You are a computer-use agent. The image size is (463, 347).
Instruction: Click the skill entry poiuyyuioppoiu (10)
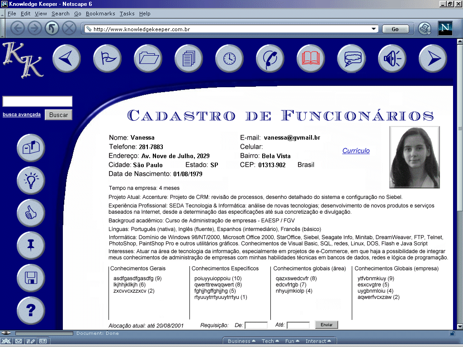click(218, 278)
